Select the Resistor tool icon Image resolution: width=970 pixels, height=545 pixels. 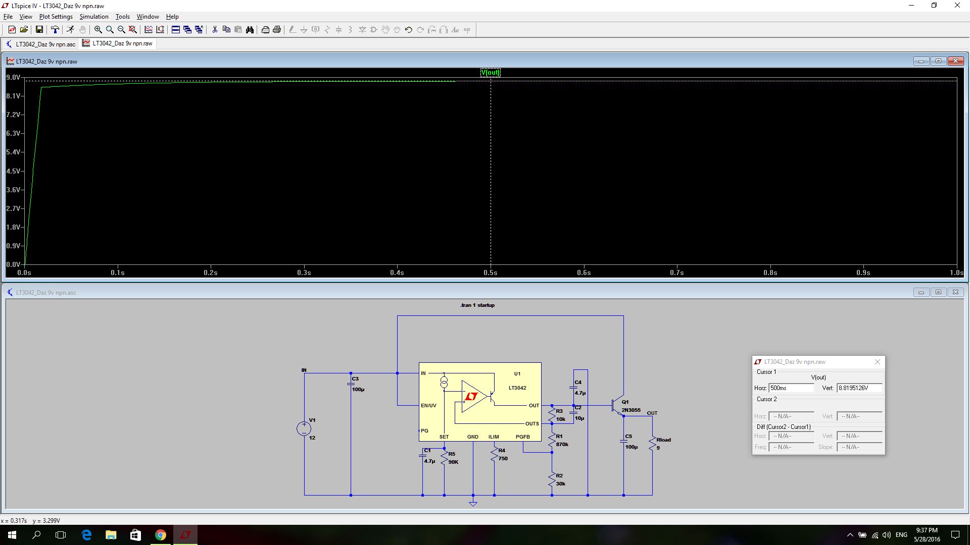click(x=327, y=30)
